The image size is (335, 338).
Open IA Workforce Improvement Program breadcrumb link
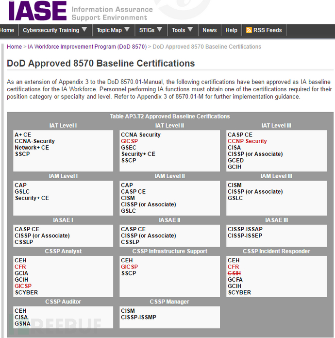87,47
